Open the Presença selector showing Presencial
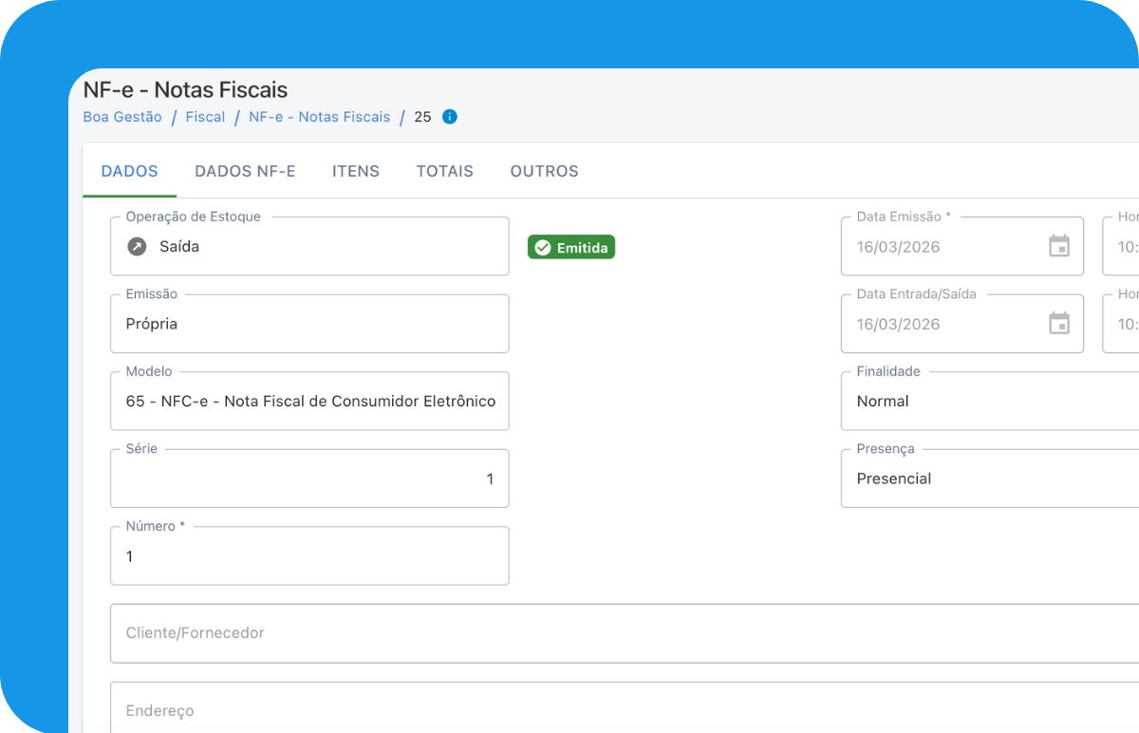The width and height of the screenshot is (1139, 733). [x=987, y=479]
